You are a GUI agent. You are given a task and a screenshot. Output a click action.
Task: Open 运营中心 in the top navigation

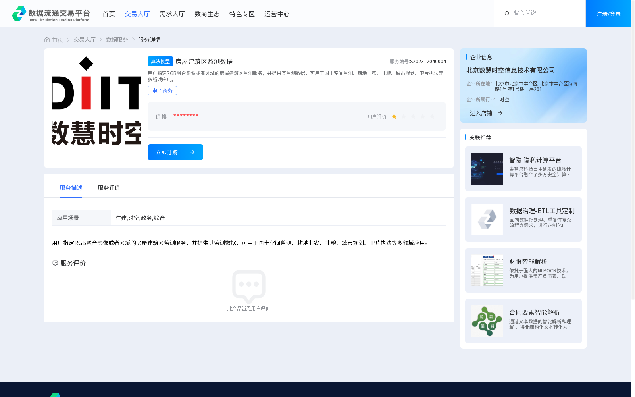coord(277,14)
